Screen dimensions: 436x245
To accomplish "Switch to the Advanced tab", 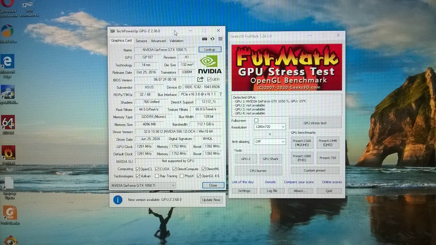I will tap(158, 41).
